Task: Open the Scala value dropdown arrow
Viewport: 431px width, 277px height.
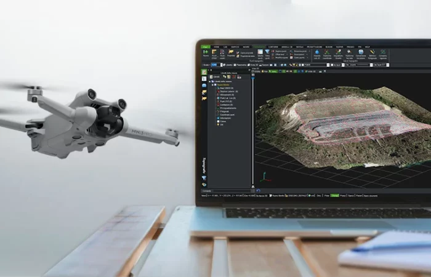Action: 222,65
